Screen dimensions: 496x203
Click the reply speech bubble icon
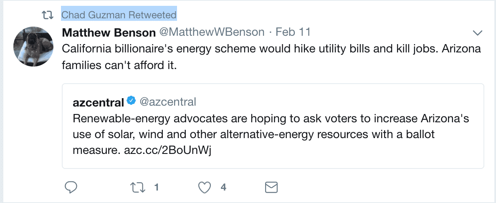click(71, 187)
